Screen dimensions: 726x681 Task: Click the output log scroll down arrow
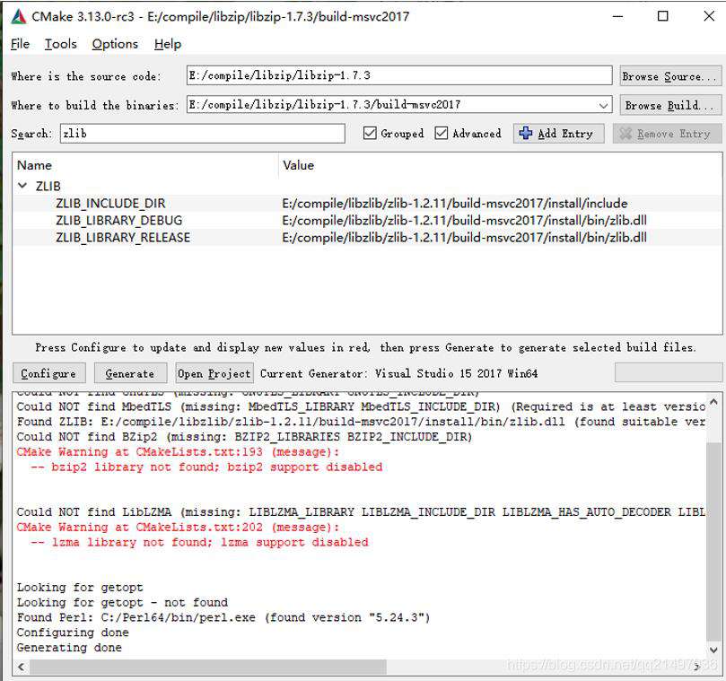713,650
